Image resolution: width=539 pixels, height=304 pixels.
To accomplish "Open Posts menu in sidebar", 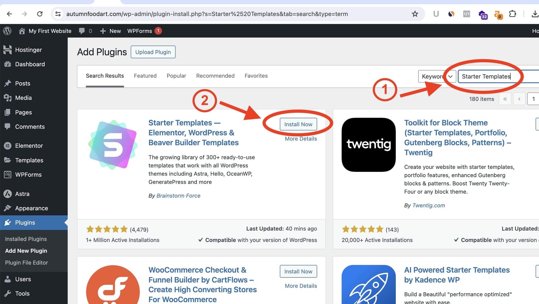I will click(x=34, y=83).
